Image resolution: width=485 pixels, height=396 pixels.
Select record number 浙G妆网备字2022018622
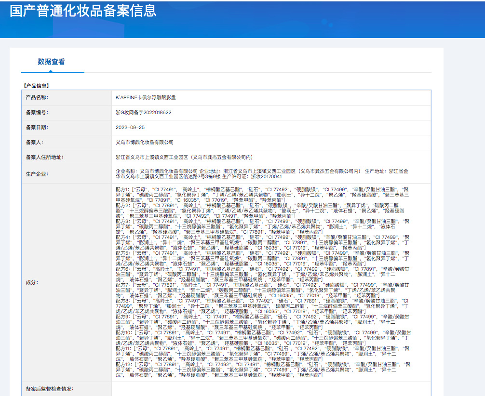point(144,113)
